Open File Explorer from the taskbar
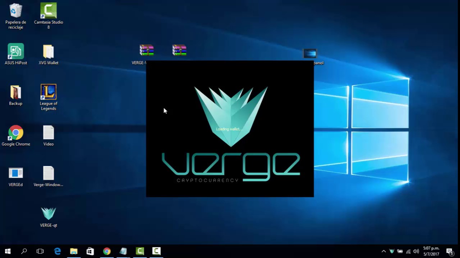Viewport: 460px width, 258px height. (x=74, y=251)
